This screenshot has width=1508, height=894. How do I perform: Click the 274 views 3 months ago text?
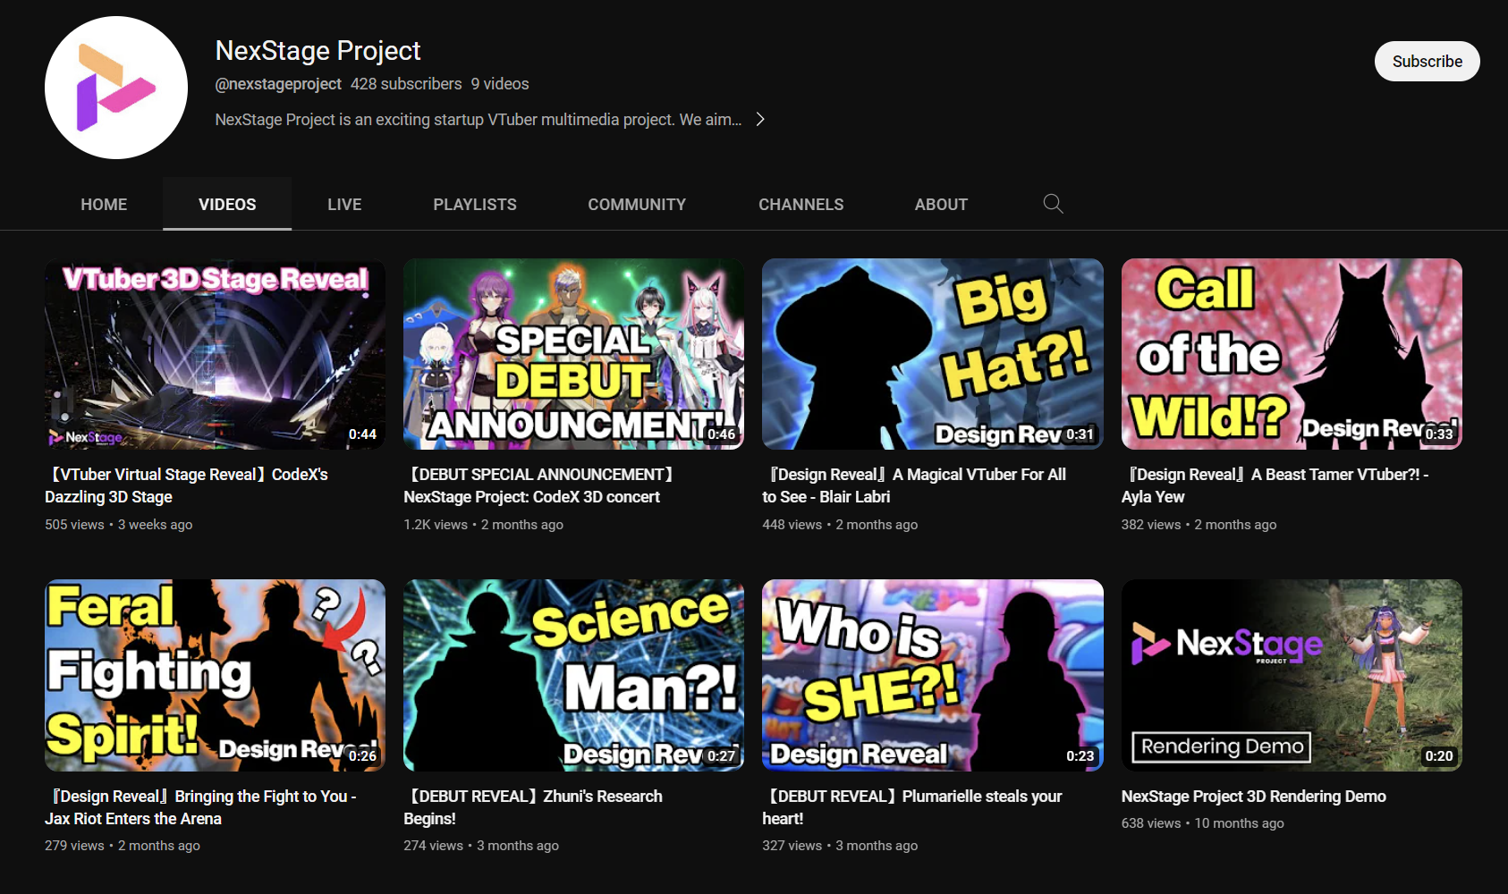pos(481,846)
